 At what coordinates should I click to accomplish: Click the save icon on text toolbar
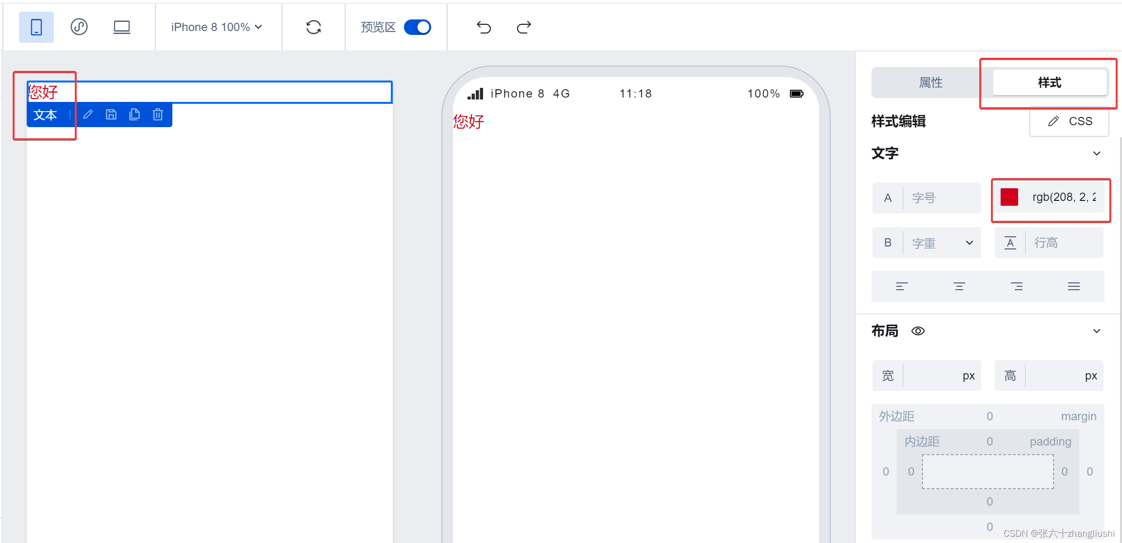[x=111, y=115]
